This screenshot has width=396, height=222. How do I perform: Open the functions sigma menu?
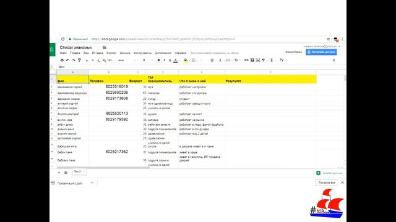(x=272, y=60)
